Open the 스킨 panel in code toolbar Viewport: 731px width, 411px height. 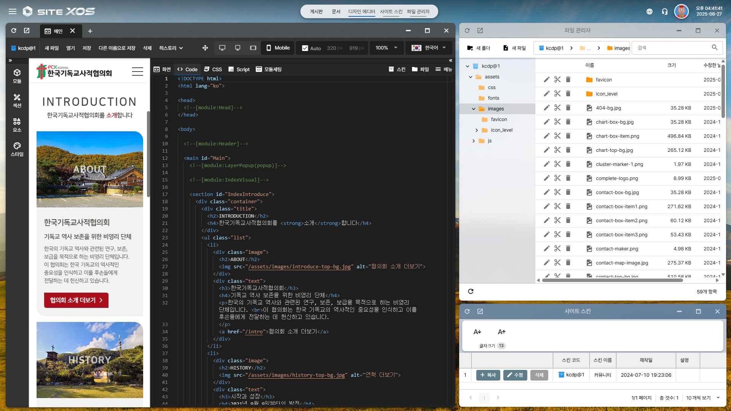(397, 69)
